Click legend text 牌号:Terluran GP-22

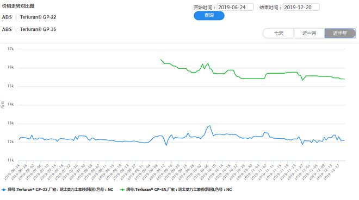[60, 190]
